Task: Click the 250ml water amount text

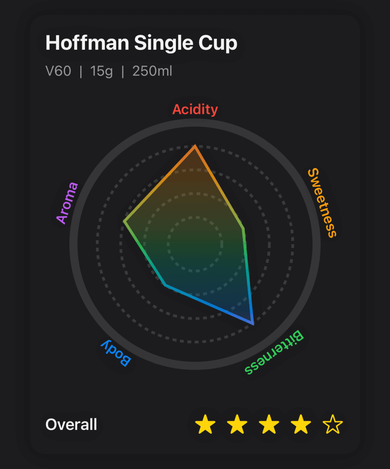Action: (152, 71)
